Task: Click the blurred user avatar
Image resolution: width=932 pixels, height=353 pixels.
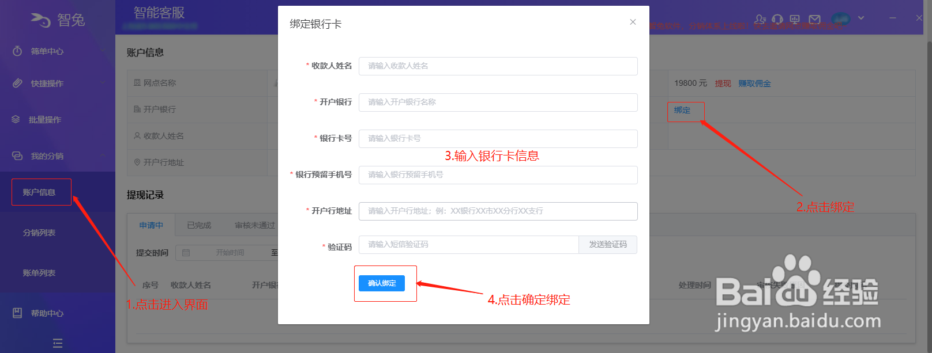Action: pos(841,19)
